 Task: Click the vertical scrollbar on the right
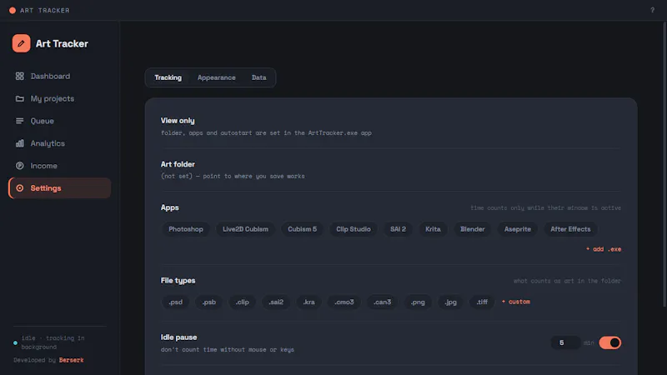[664, 163]
